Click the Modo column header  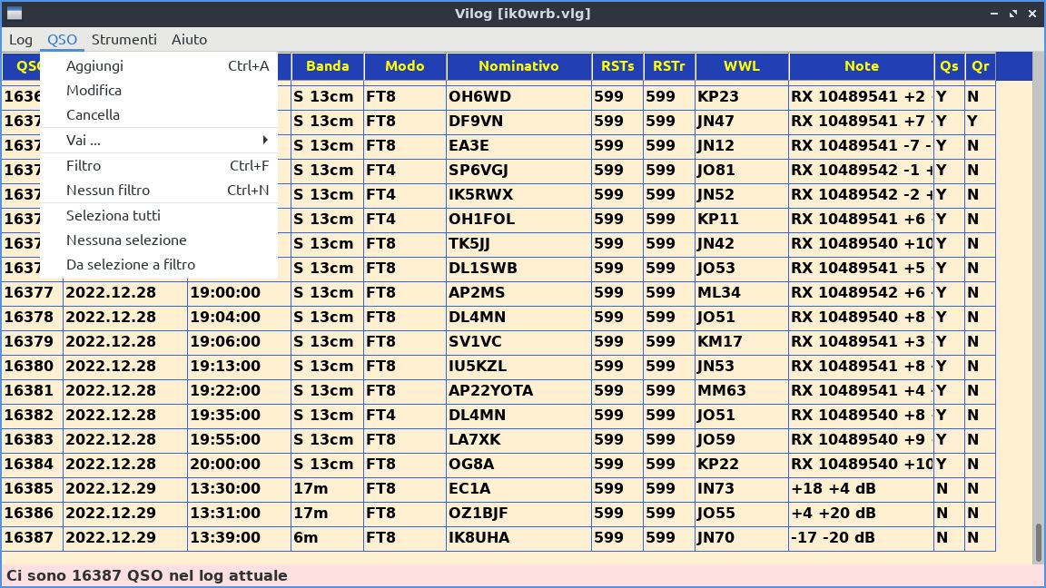(x=405, y=66)
